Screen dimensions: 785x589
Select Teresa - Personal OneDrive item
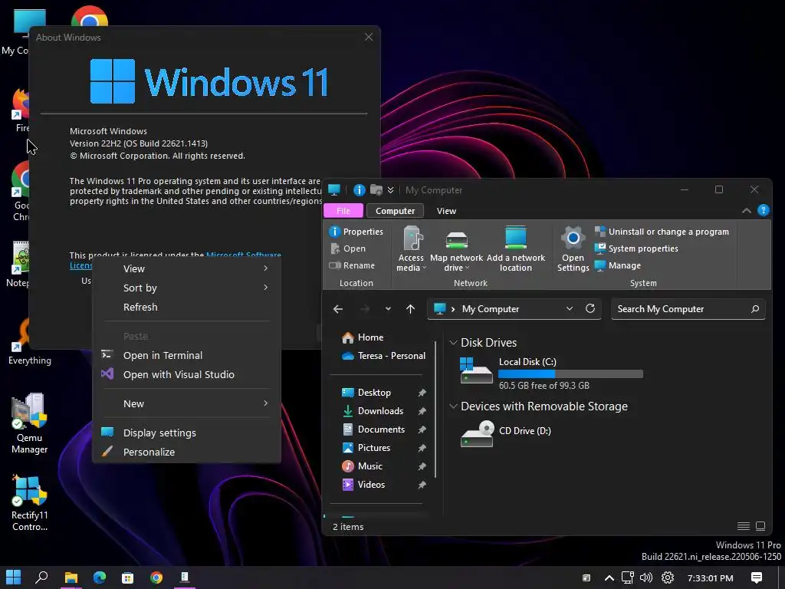[x=383, y=356]
